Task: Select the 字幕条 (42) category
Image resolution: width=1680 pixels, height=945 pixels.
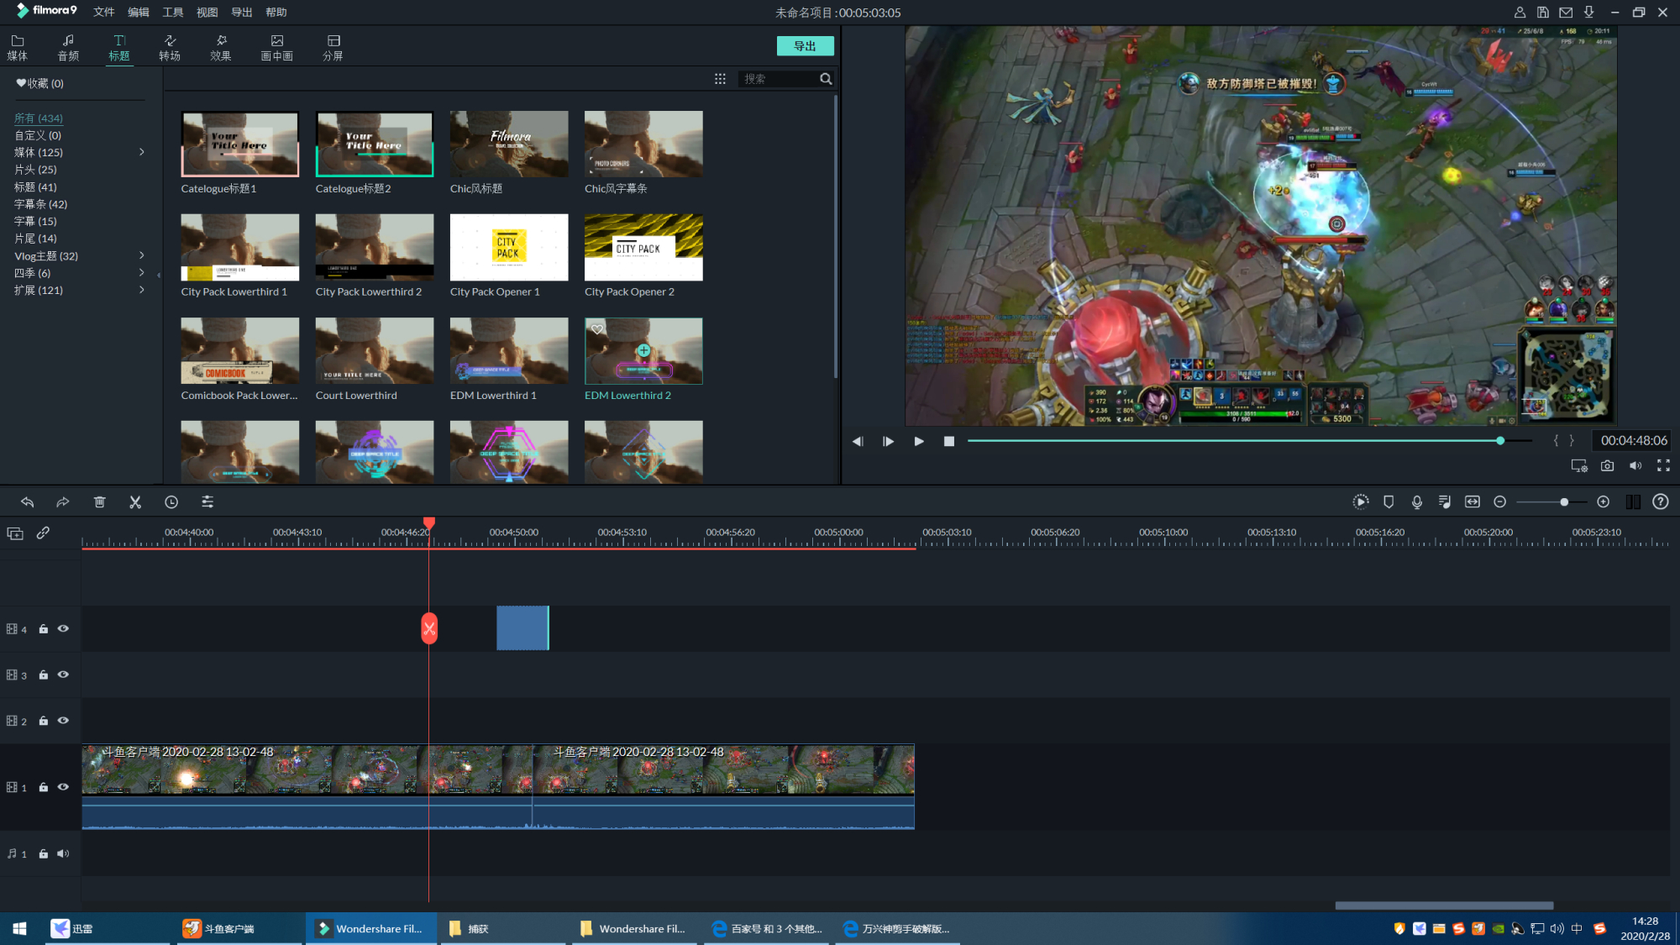Action: pos(40,204)
